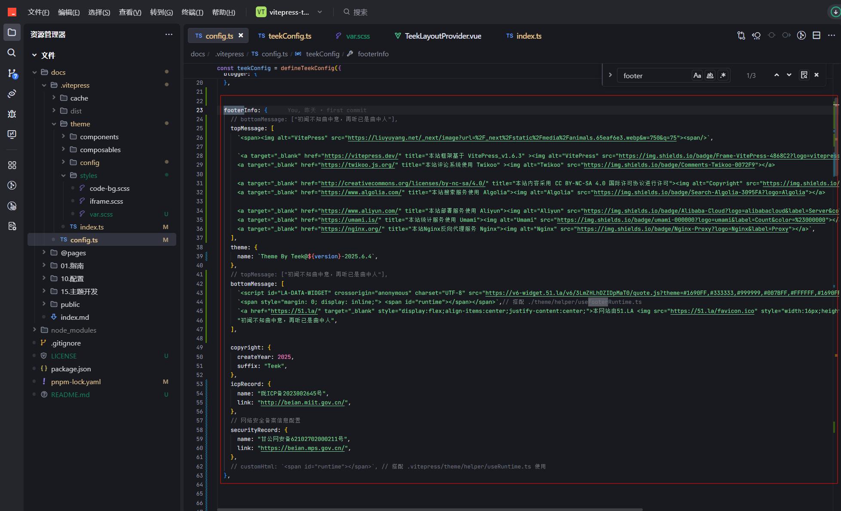
Task: Close the config.ts editor tab
Action: coord(241,36)
